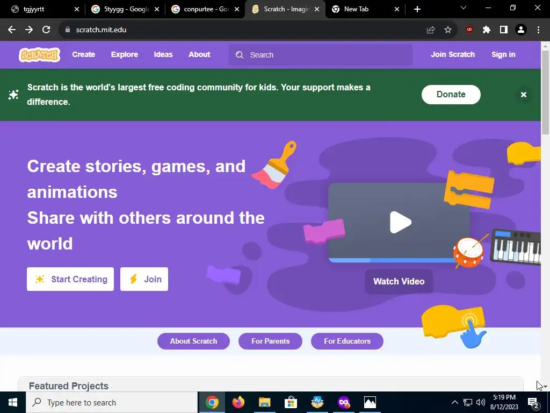This screenshot has width=550, height=413.
Task: Switch to the conpurtee Google tab
Action: coord(202,9)
